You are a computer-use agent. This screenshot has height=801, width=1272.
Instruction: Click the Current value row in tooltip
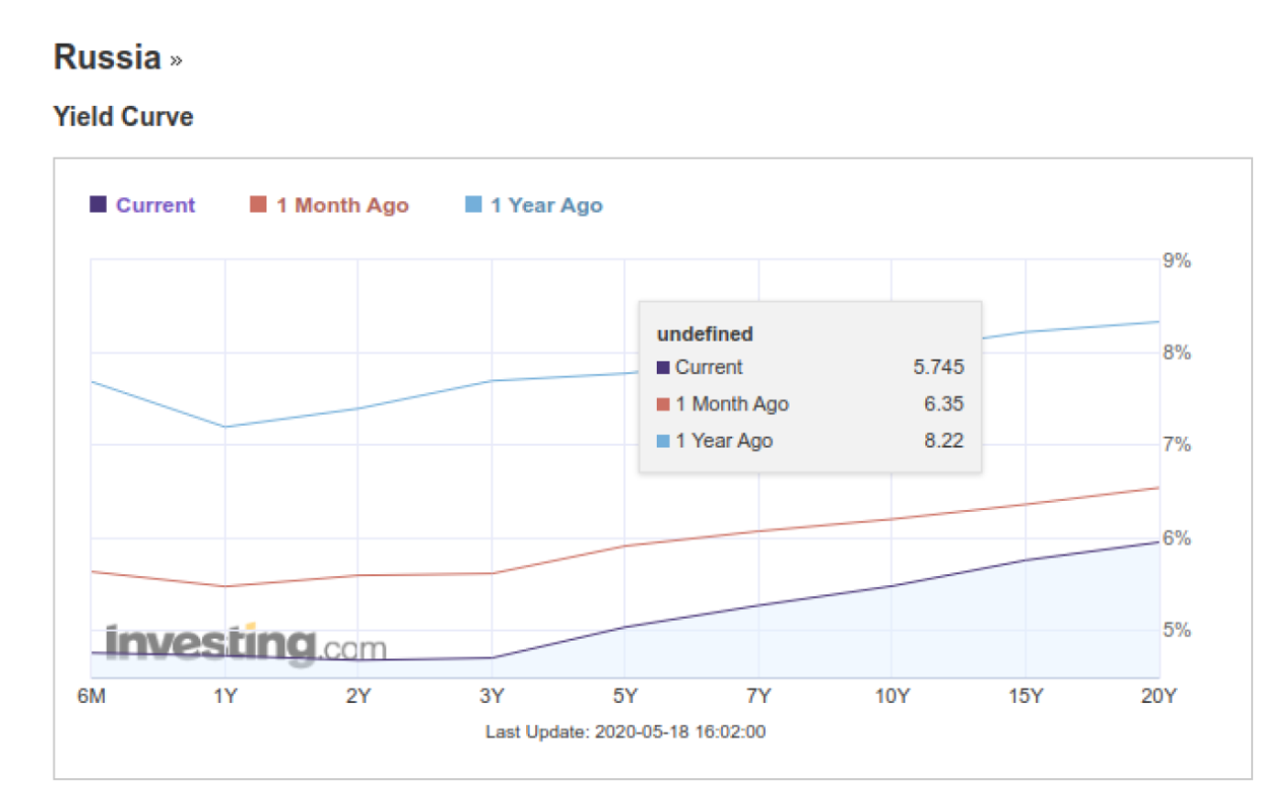[x=809, y=367]
